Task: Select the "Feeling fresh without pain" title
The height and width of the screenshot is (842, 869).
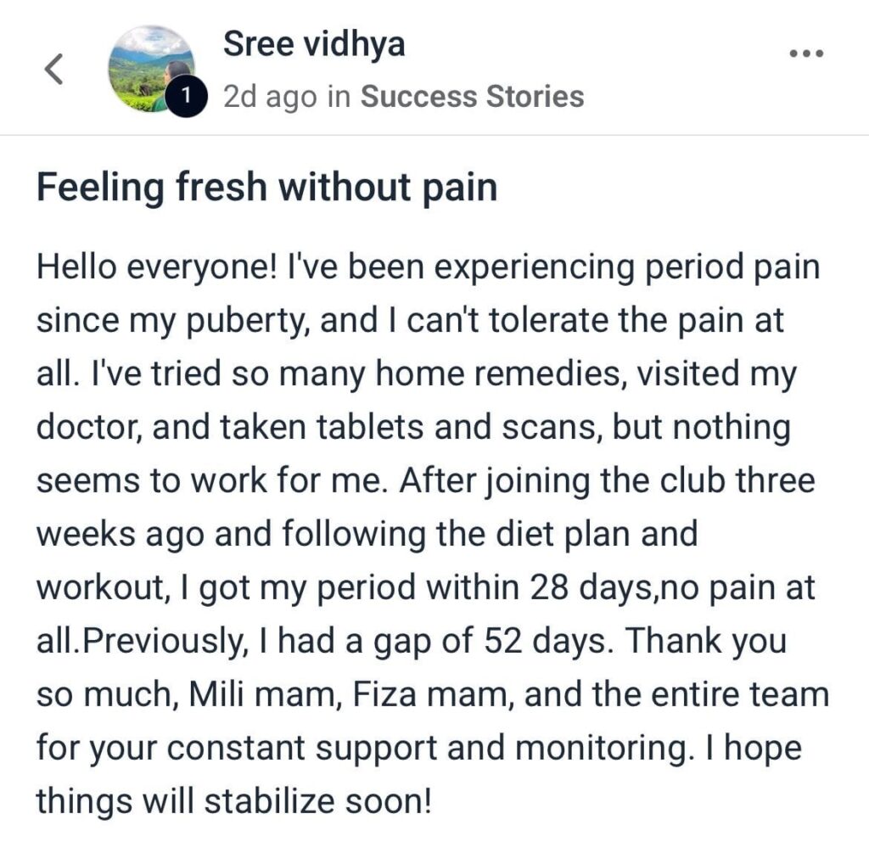Action: pyautogui.click(x=266, y=188)
